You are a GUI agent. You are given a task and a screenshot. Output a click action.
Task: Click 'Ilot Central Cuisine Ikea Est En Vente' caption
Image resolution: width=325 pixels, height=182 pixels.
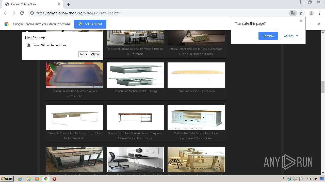[135, 51]
